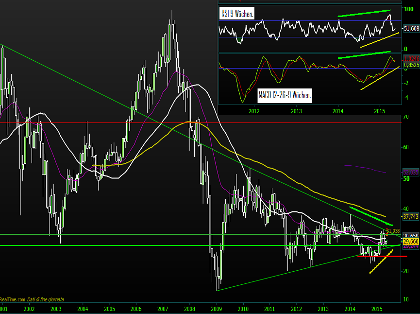Click the green 50 level on price axis

coord(406,179)
